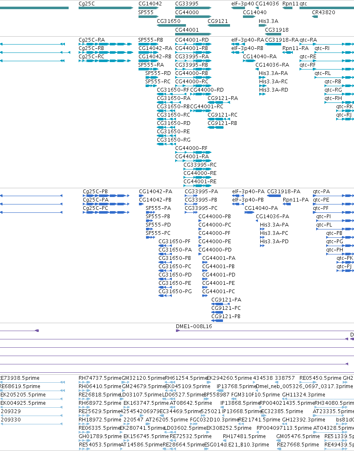Select the Rpn11 gene label

click(x=290, y=4)
